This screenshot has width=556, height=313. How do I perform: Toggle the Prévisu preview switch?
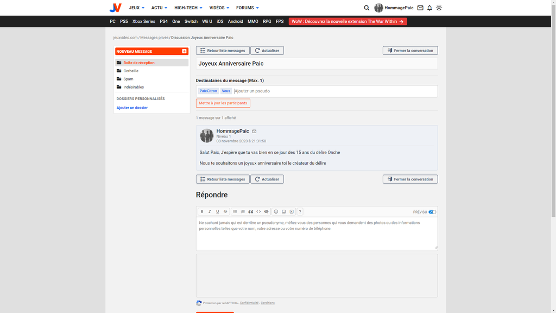point(432,212)
